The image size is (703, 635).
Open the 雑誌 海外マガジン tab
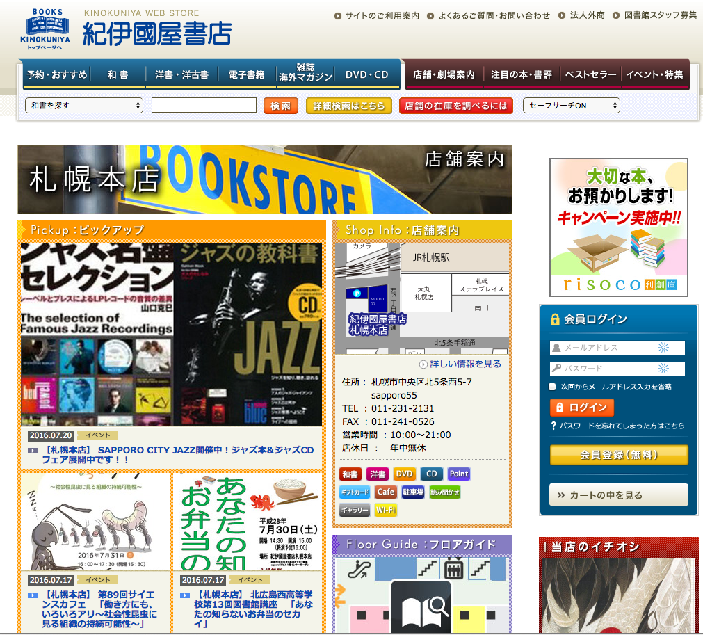pos(305,72)
